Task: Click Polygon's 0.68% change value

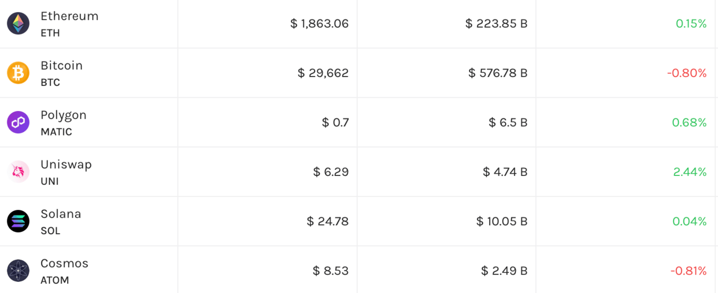Action: [689, 122]
